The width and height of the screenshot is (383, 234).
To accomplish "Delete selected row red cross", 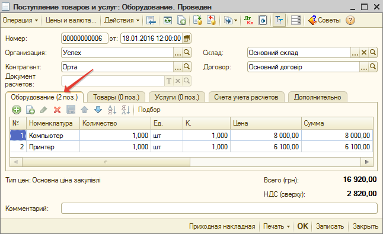I will 57,110.
